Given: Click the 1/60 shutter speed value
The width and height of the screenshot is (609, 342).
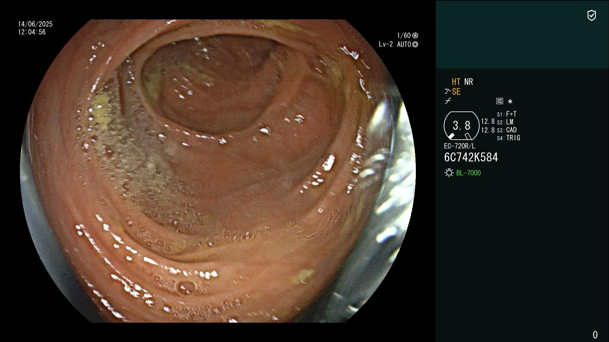Looking at the screenshot, I should (404, 35).
